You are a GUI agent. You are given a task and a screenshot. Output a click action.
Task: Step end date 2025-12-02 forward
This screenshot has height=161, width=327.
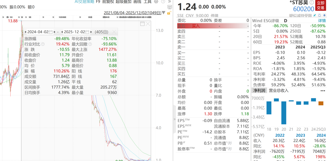point(91,32)
